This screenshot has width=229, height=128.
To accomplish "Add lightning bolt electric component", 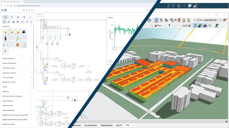I will [6, 52].
